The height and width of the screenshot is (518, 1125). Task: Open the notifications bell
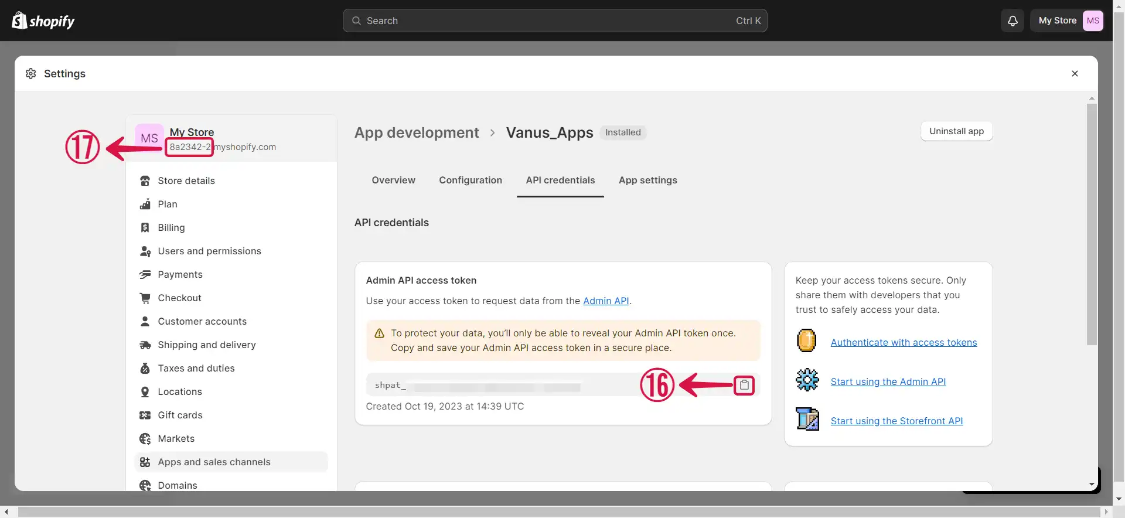[x=1012, y=21]
